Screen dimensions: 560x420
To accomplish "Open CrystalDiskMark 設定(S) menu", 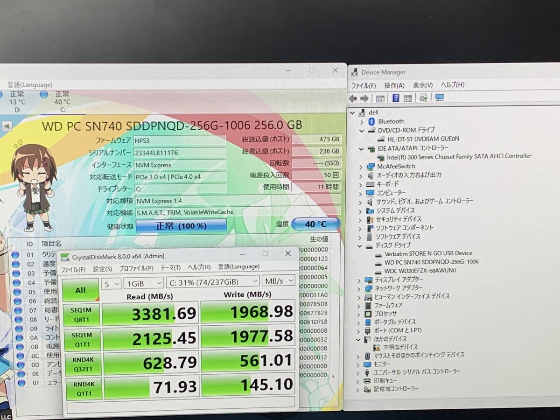I will [x=103, y=269].
